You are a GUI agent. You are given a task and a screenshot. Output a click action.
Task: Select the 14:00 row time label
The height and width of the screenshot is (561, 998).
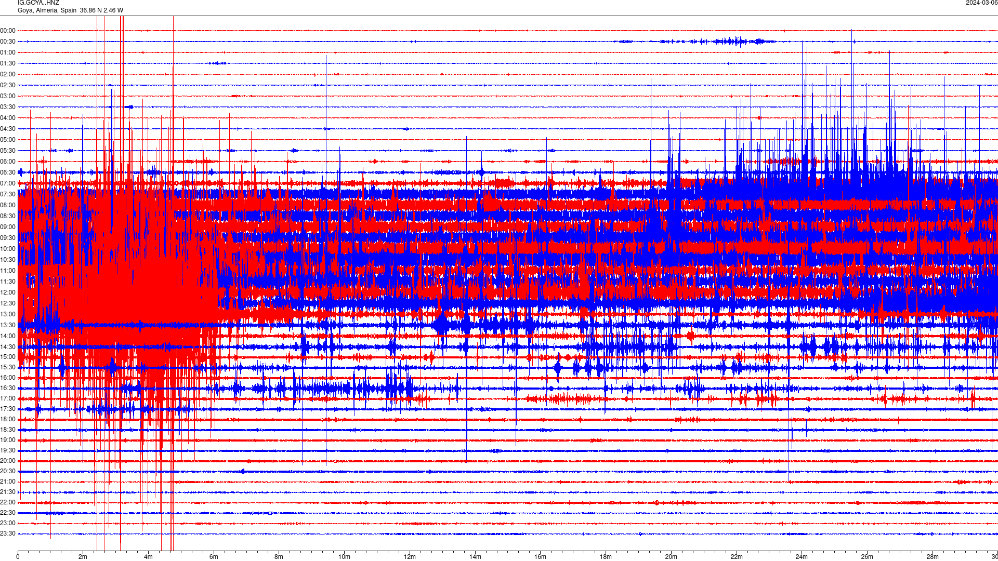(8, 336)
